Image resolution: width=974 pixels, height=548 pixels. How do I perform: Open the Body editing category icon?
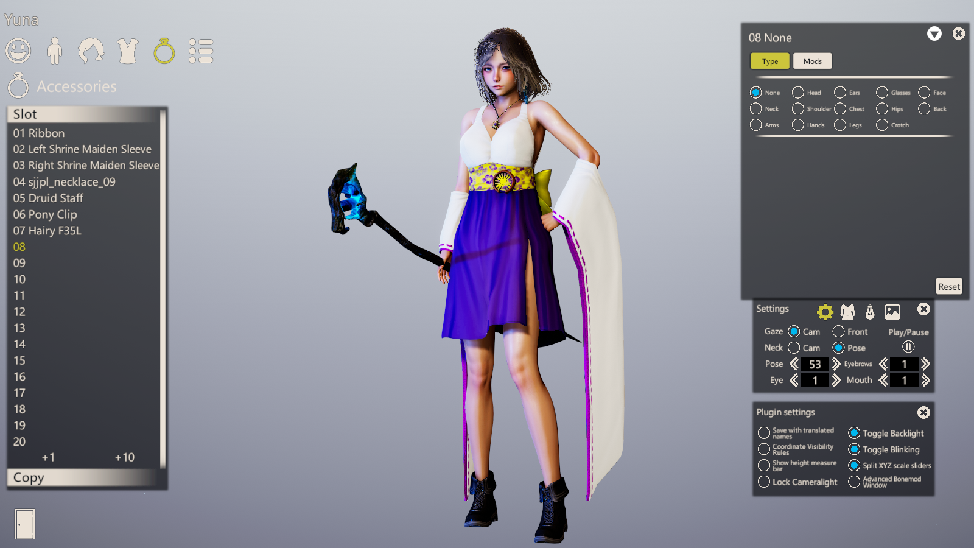click(55, 51)
